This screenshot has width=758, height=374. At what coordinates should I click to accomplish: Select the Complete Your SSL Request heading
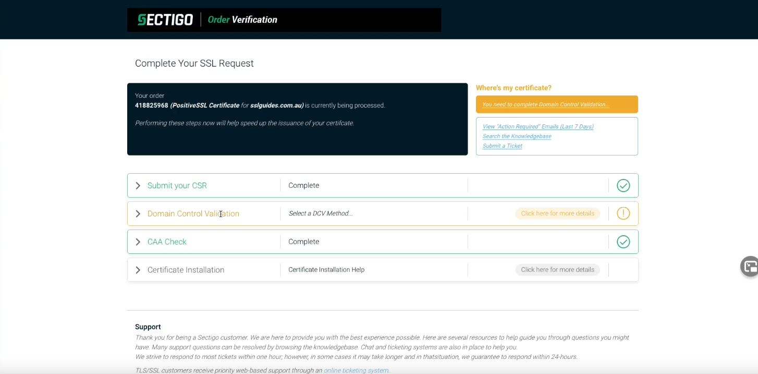194,63
